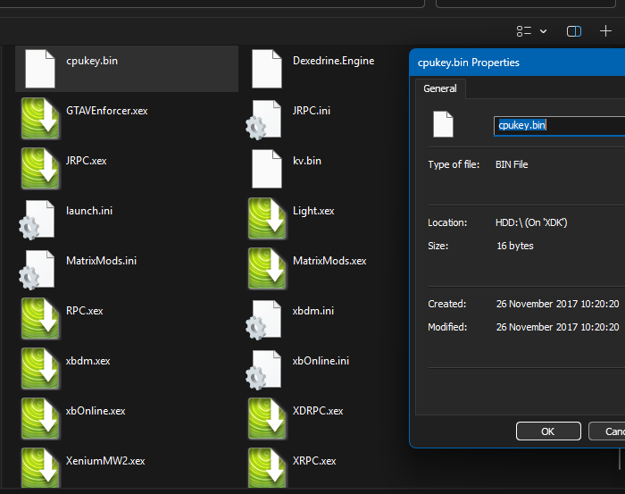Select the xbOnline.ini file icon
Screen dimensions: 625x494
(263, 369)
